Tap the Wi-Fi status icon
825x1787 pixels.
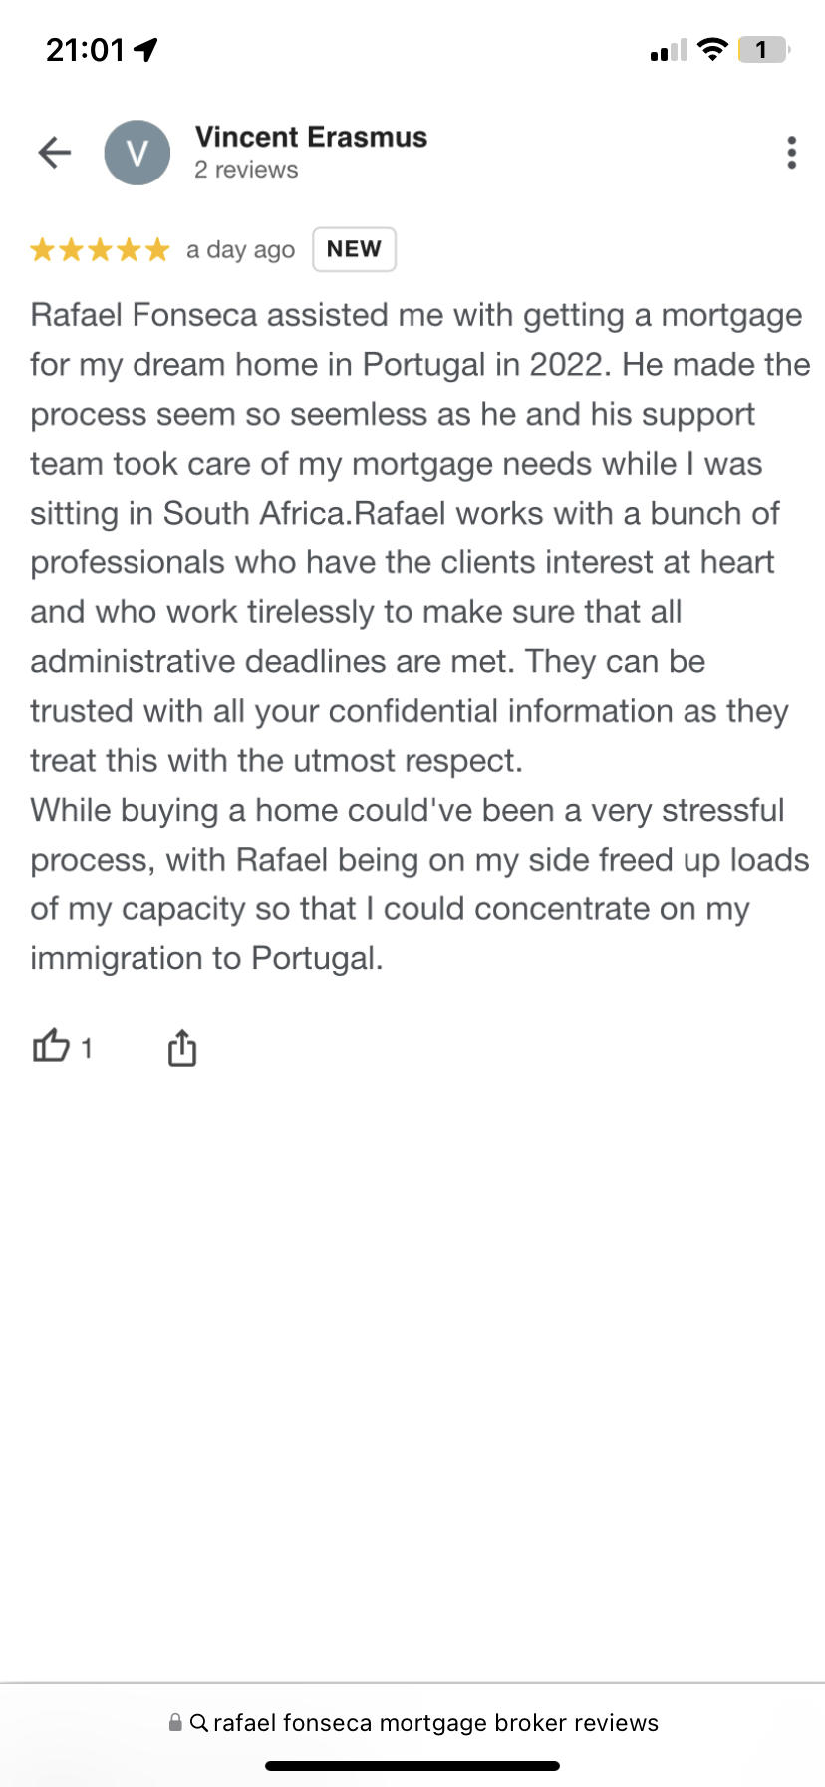tap(712, 49)
